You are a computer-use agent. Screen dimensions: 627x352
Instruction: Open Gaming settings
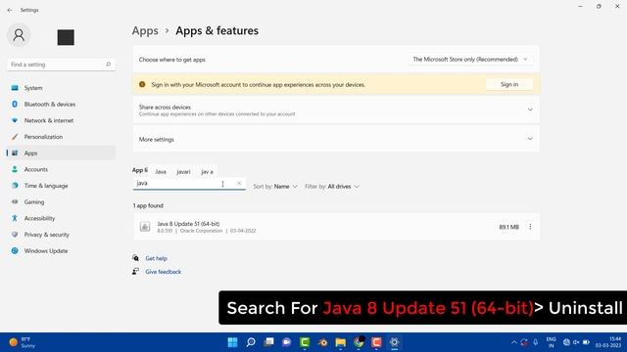[61, 202]
